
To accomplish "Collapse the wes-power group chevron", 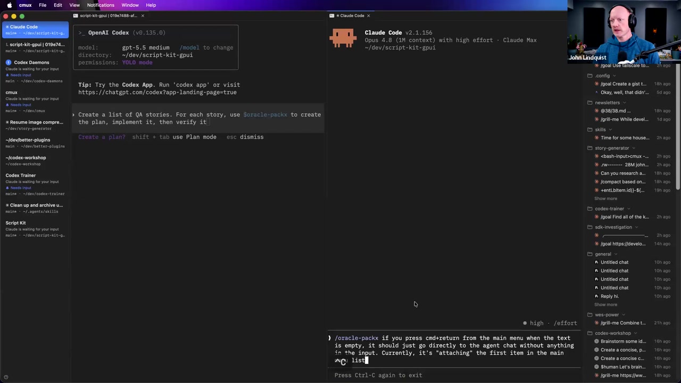I will click(624, 315).
